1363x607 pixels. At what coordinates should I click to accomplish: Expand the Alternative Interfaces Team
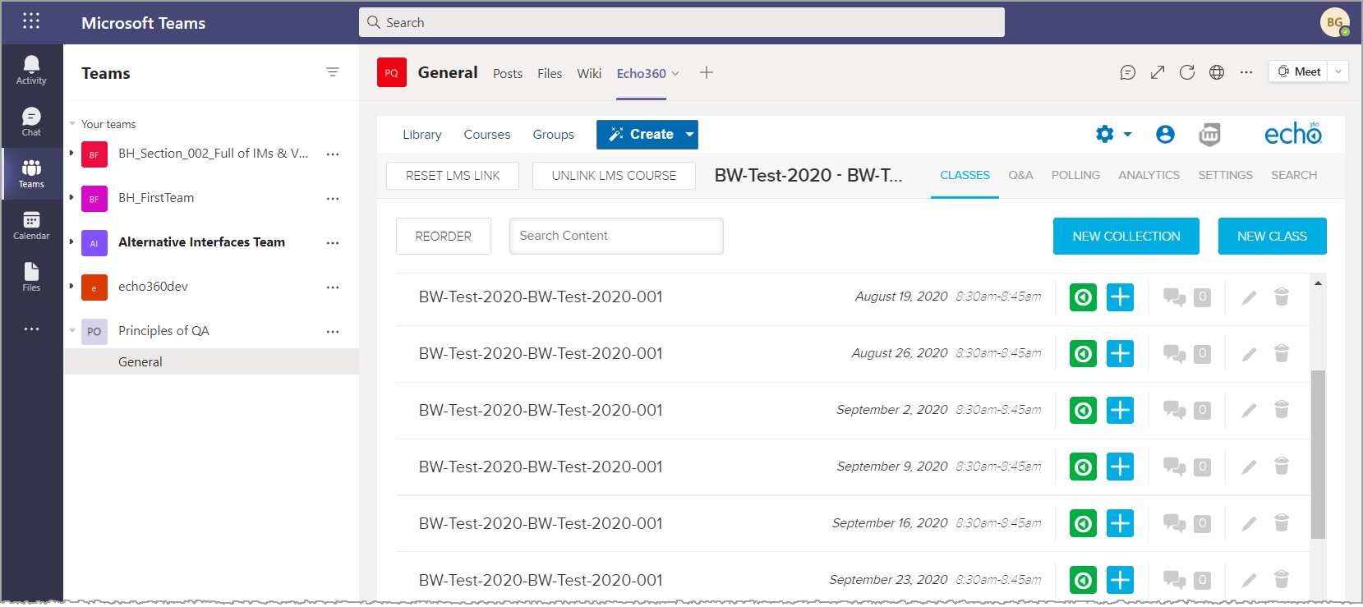71,241
